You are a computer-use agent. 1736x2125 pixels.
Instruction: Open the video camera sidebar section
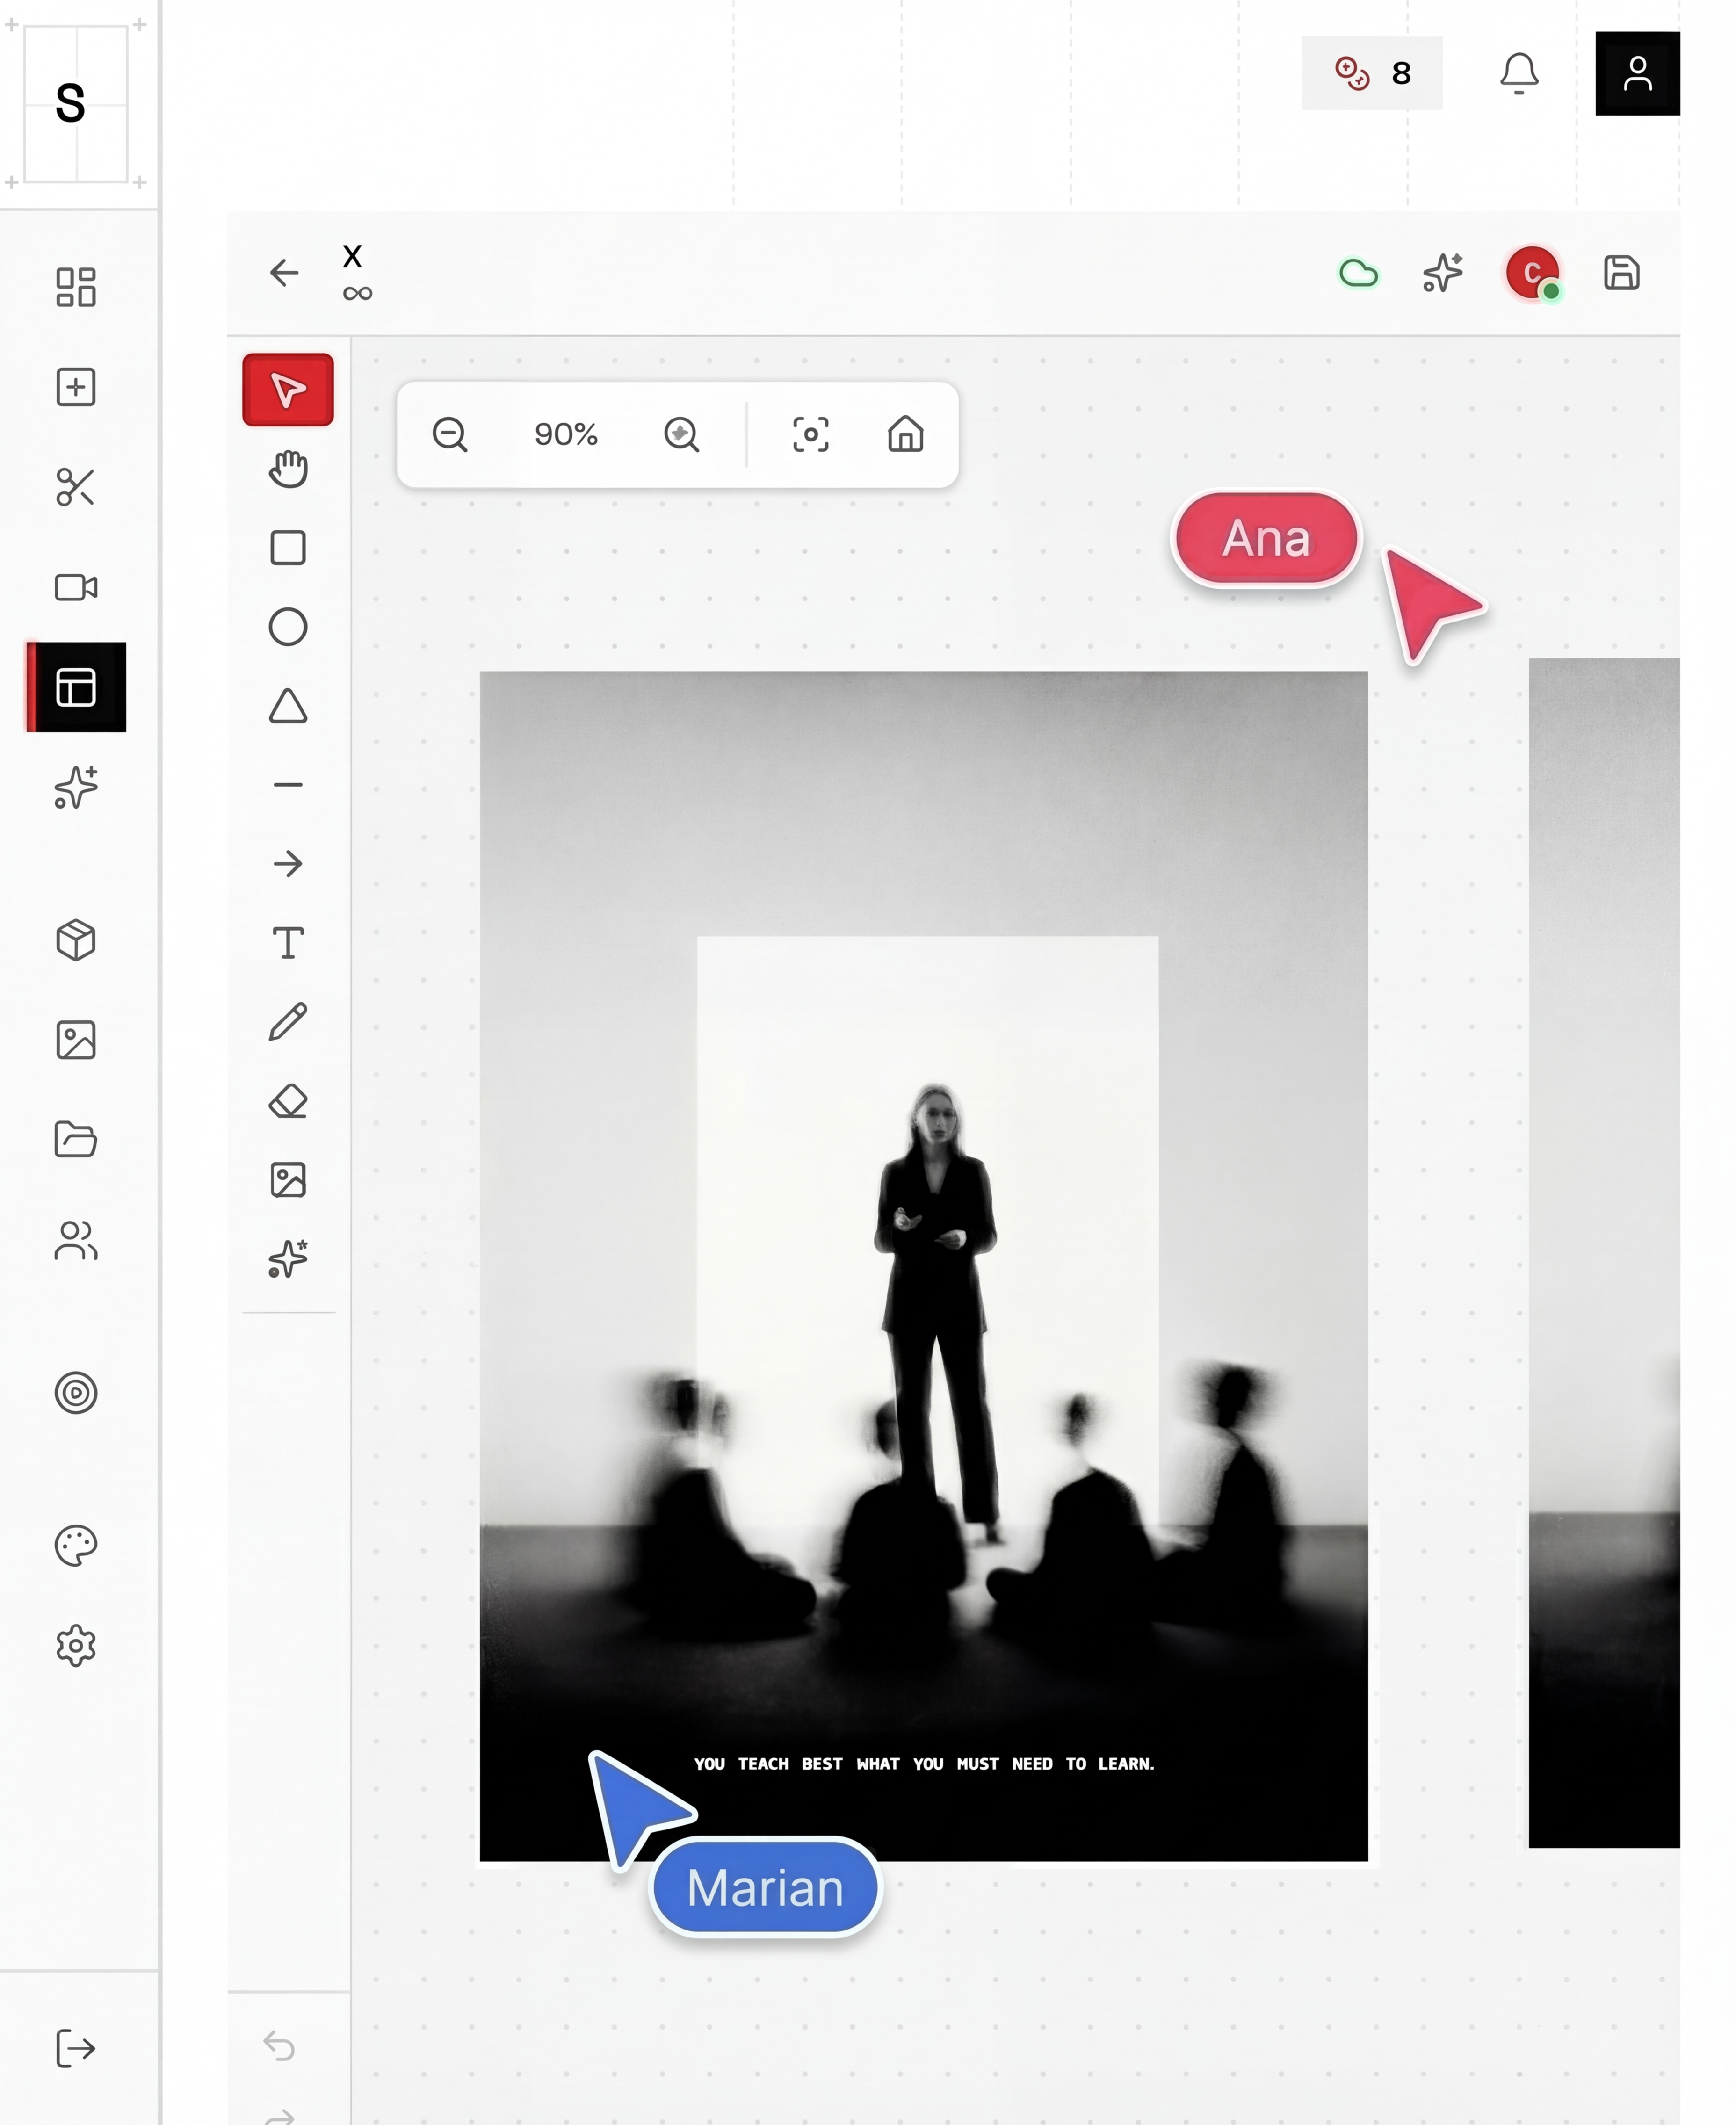tap(76, 587)
